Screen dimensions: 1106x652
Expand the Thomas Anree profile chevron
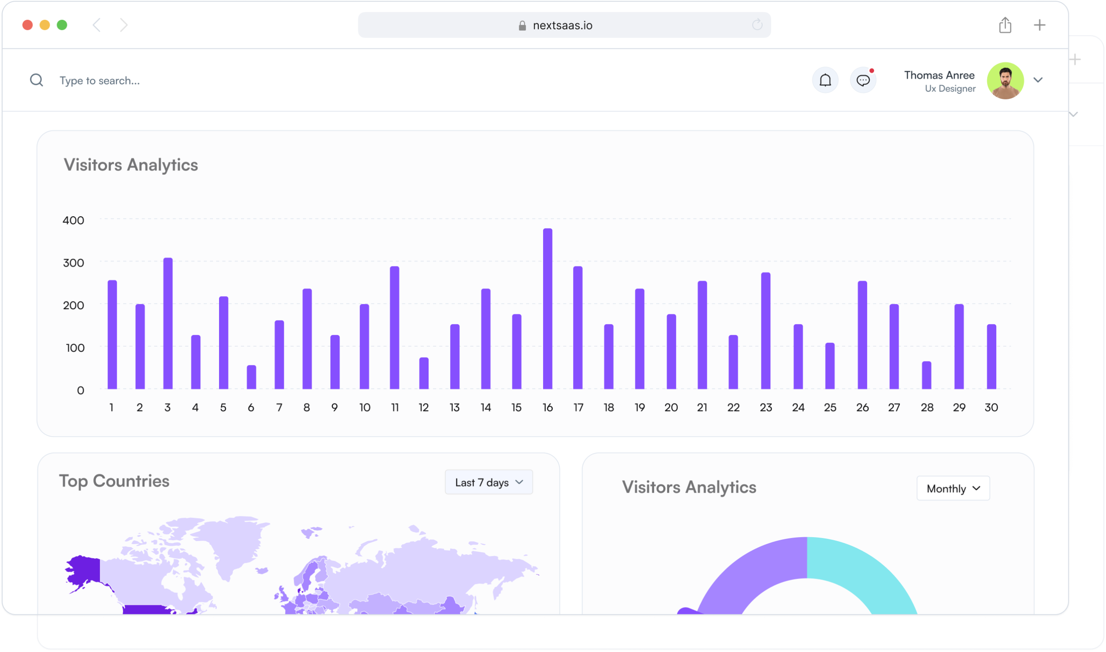1038,80
